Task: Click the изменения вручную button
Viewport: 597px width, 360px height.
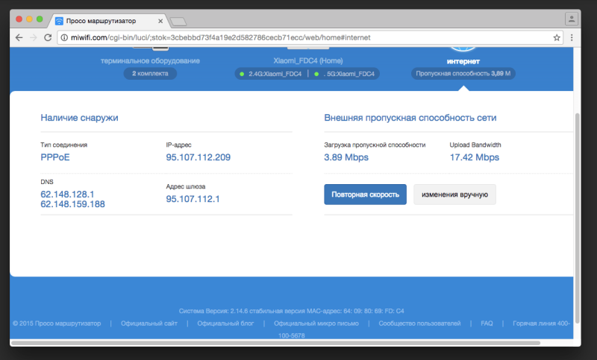Action: (454, 195)
